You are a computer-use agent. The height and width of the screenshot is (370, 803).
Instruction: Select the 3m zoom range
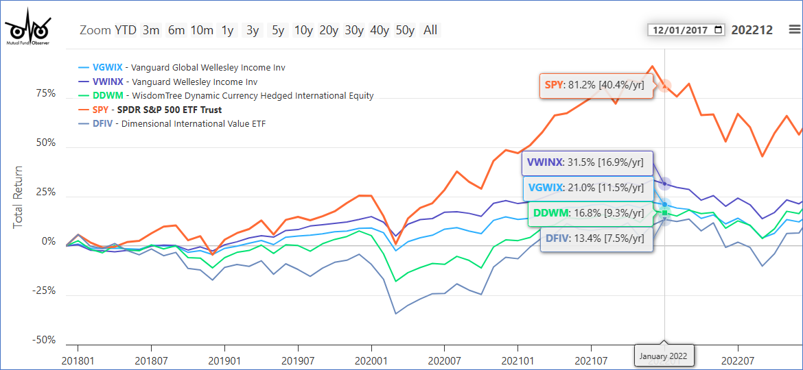tap(151, 30)
